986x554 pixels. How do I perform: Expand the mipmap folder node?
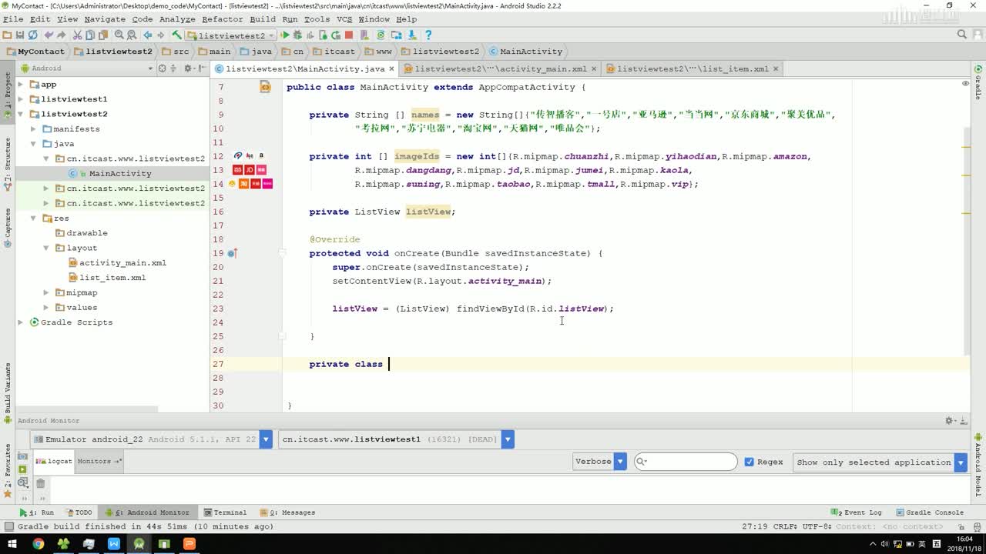point(46,292)
